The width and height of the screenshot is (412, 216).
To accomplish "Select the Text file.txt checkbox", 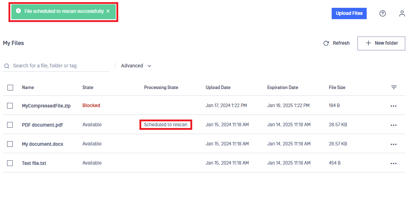I will point(10,163).
